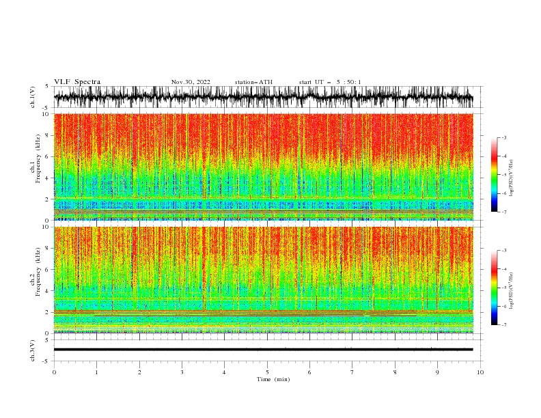Click time axis tick label '0'
Screen dimensions: 541x418
[x=54, y=372]
